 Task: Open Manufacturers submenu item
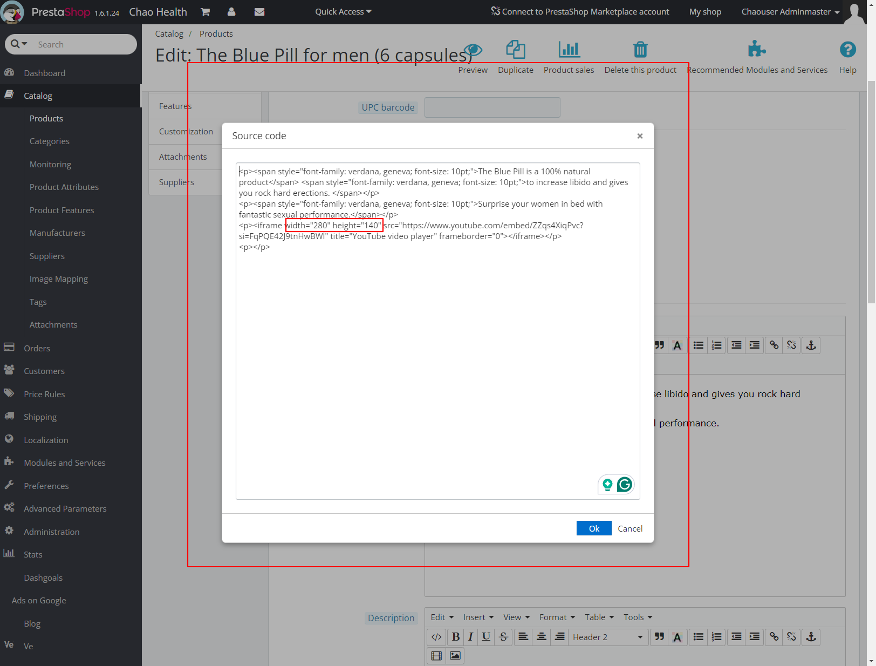(57, 233)
